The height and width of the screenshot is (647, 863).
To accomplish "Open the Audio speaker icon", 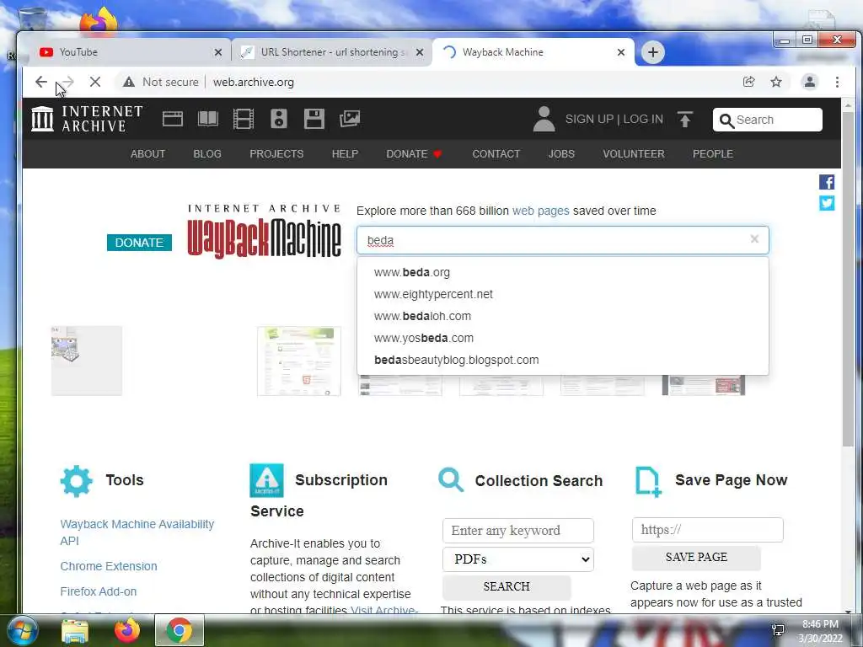I will (278, 119).
